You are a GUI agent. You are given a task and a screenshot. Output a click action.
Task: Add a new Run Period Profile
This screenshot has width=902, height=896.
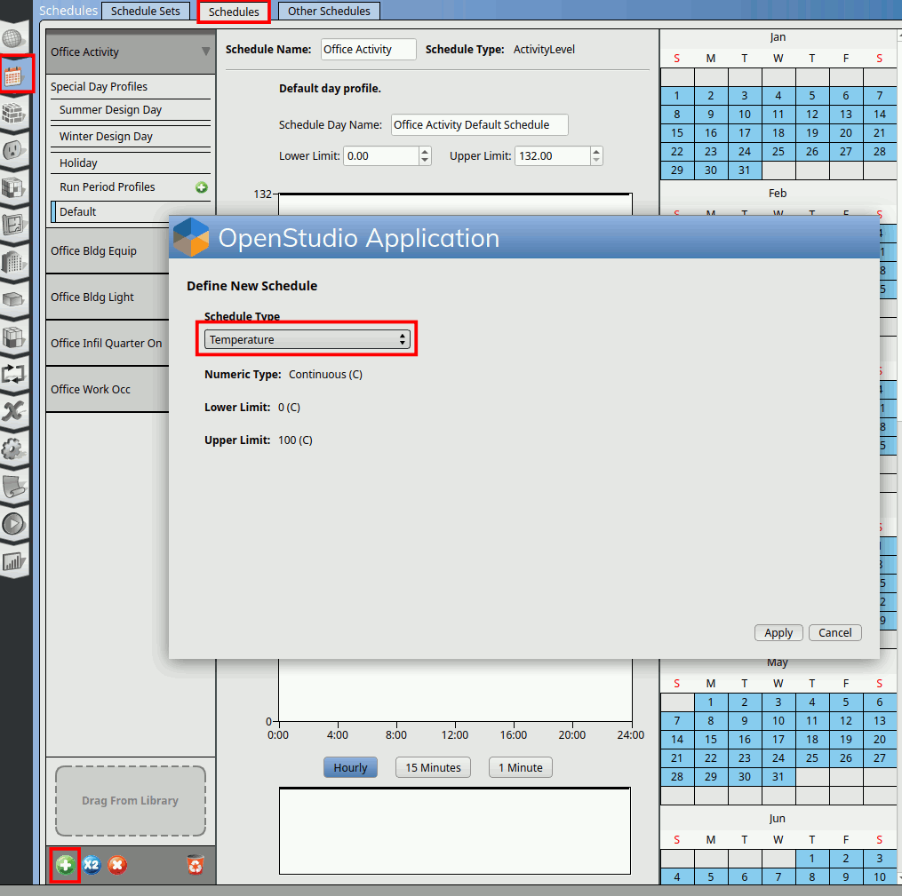(202, 187)
